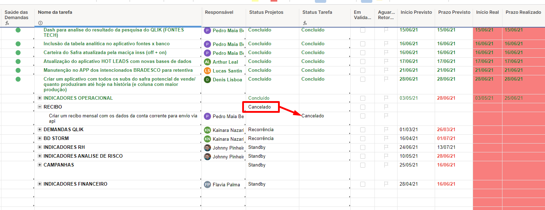Click flag icon in CAMPANHAS row

point(386,165)
